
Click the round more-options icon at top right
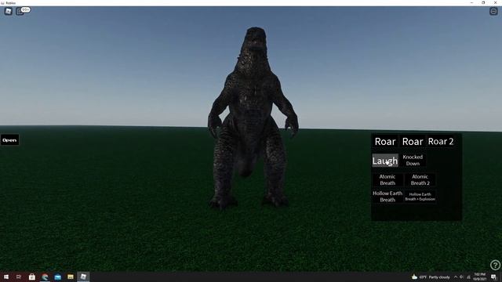point(493,11)
